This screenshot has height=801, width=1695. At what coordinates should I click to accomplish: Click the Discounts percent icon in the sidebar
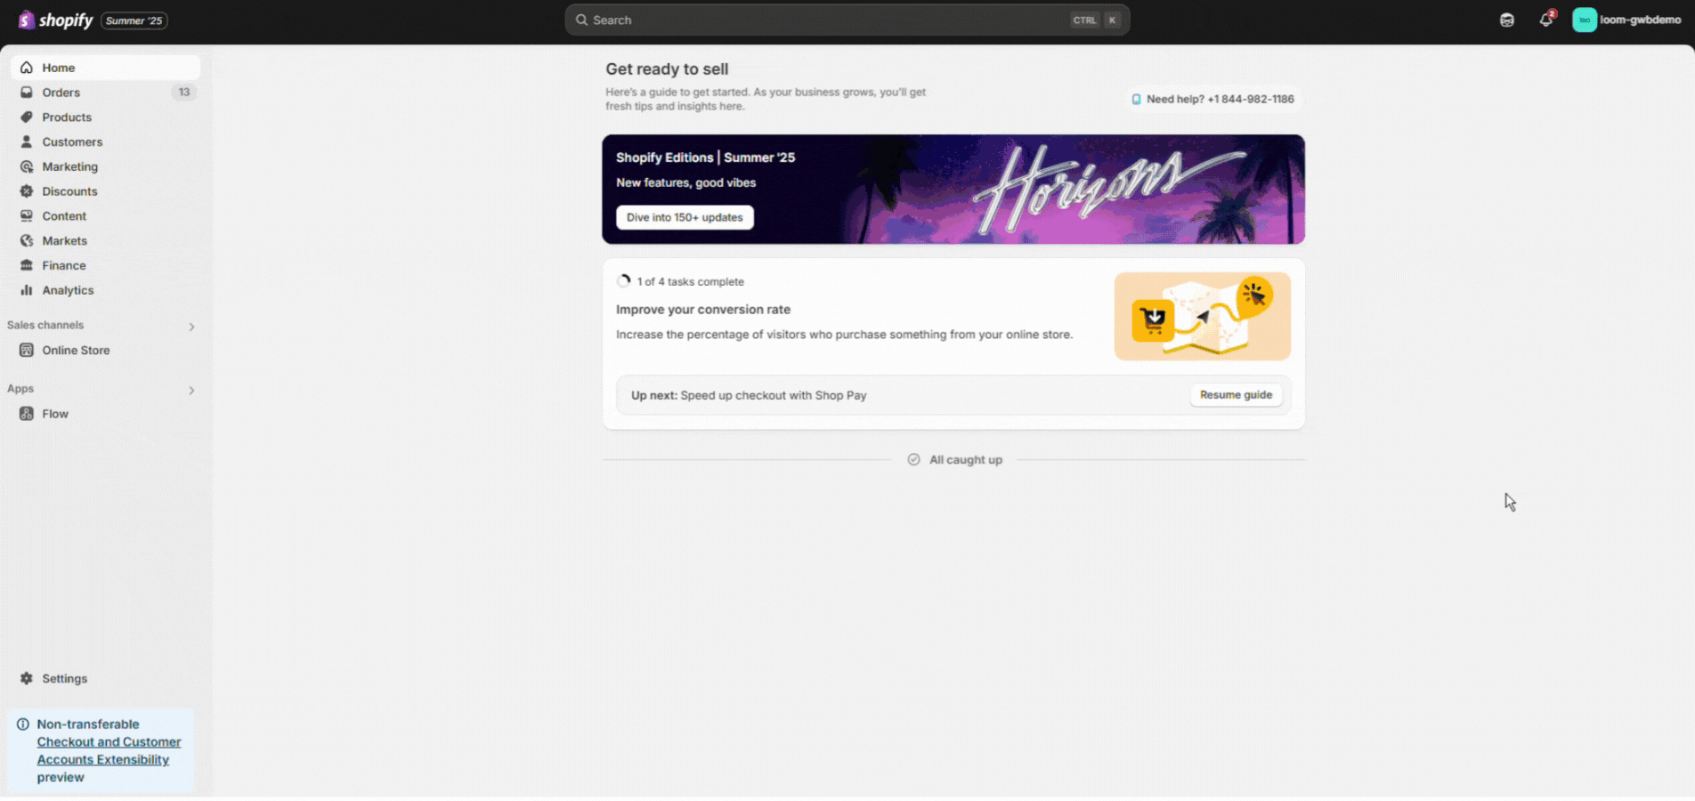pos(27,191)
